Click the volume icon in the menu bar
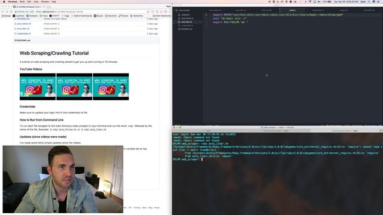 click(319, 1)
